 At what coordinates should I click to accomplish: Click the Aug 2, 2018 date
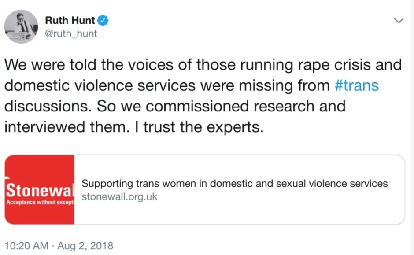pos(85,245)
